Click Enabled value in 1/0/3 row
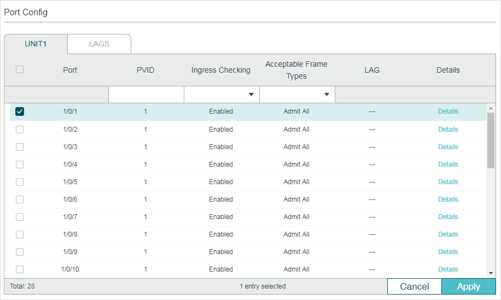This screenshot has width=501, height=300. pos(221,147)
